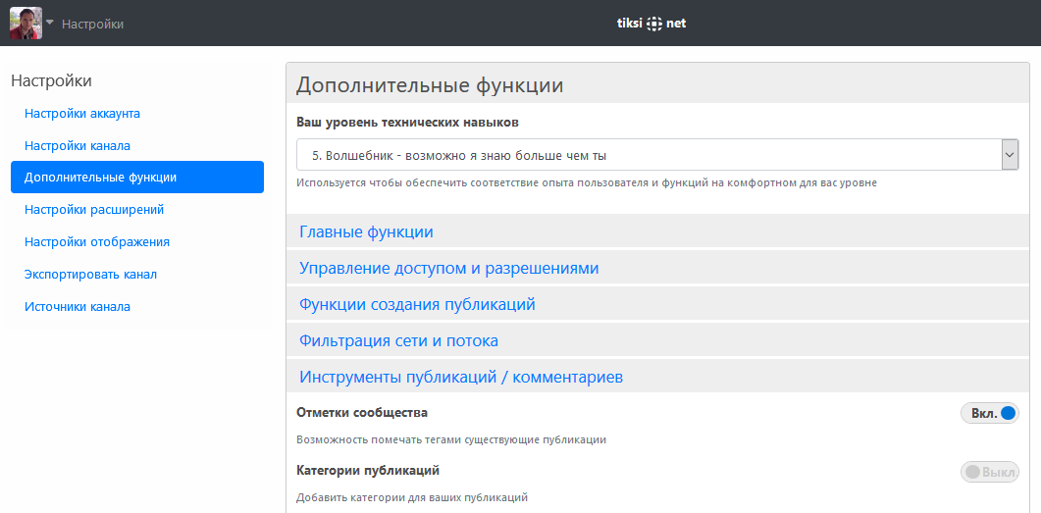Expand Управление доступом и разрешениями section
Screen dimensions: 1041x513
[448, 269]
